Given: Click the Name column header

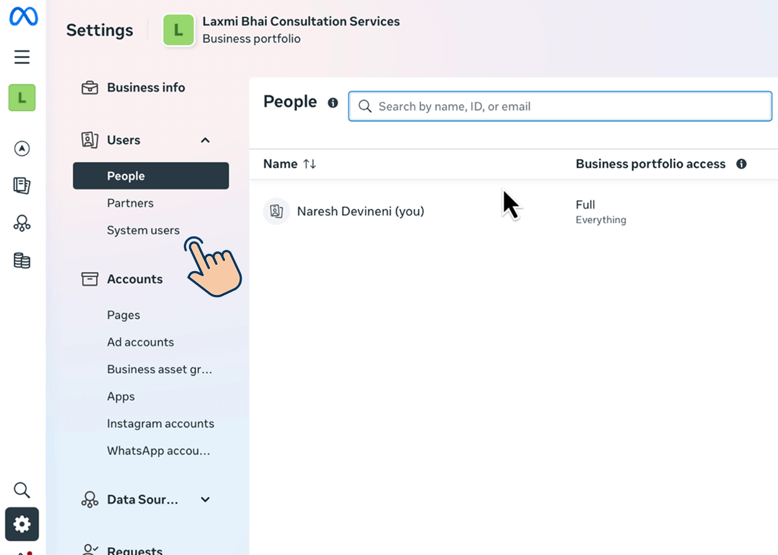Looking at the screenshot, I should coord(280,164).
